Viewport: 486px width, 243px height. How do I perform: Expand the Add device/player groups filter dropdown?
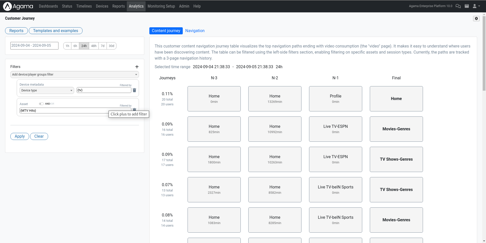74,75
